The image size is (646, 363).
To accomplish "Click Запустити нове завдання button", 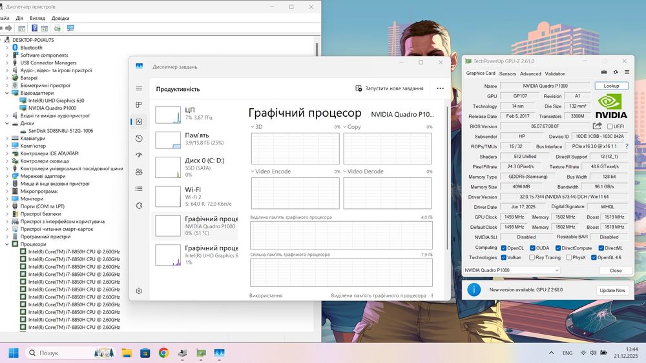I will [x=390, y=88].
